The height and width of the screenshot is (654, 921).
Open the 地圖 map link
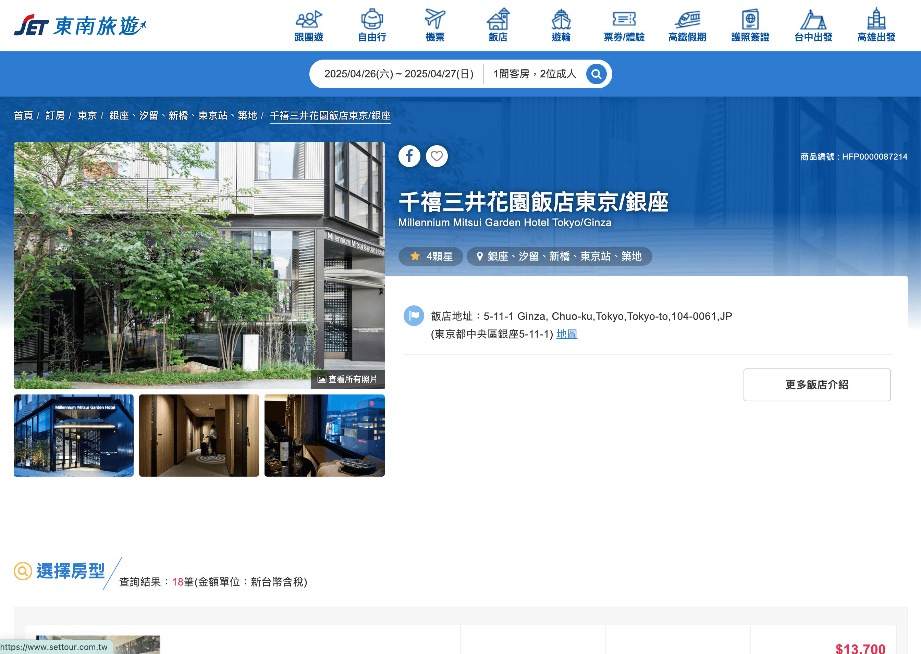coord(566,334)
